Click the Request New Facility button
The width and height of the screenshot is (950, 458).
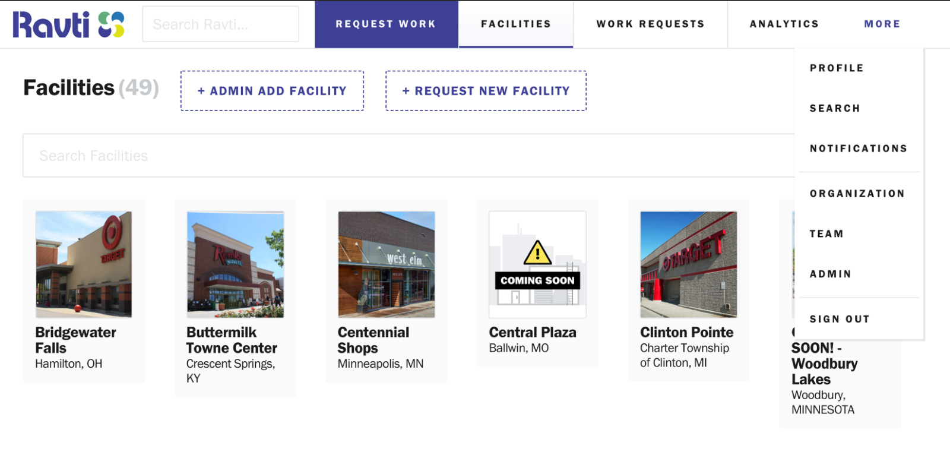486,91
